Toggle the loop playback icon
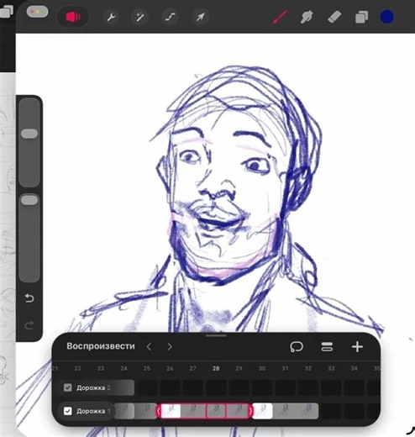 (297, 347)
